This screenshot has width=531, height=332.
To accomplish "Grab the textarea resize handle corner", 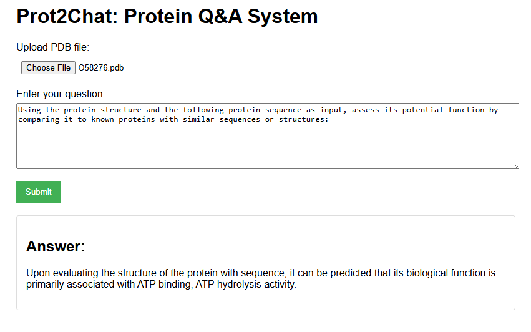I will 515,165.
